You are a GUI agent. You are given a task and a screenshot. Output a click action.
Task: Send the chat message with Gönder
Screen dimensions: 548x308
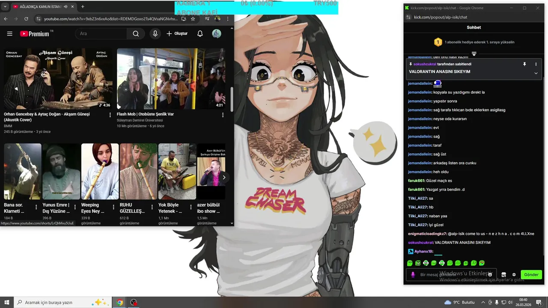(x=531, y=275)
